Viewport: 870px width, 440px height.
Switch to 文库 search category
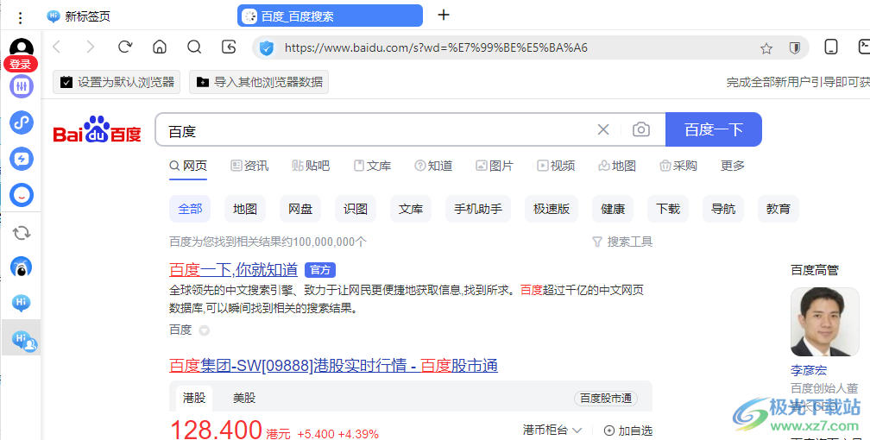(372, 166)
